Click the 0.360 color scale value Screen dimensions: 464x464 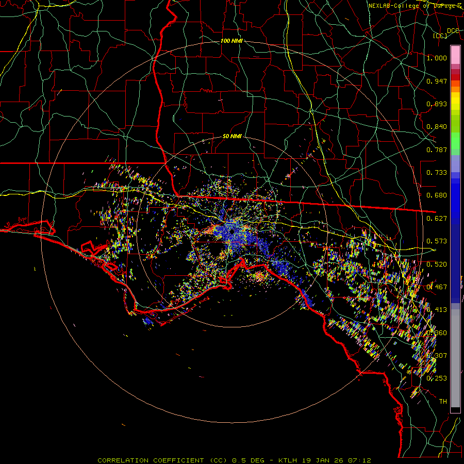(x=437, y=333)
